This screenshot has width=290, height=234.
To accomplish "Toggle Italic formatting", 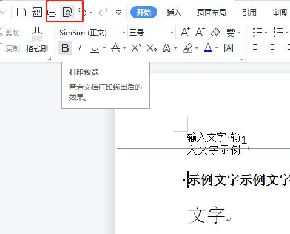I will 80,48.
